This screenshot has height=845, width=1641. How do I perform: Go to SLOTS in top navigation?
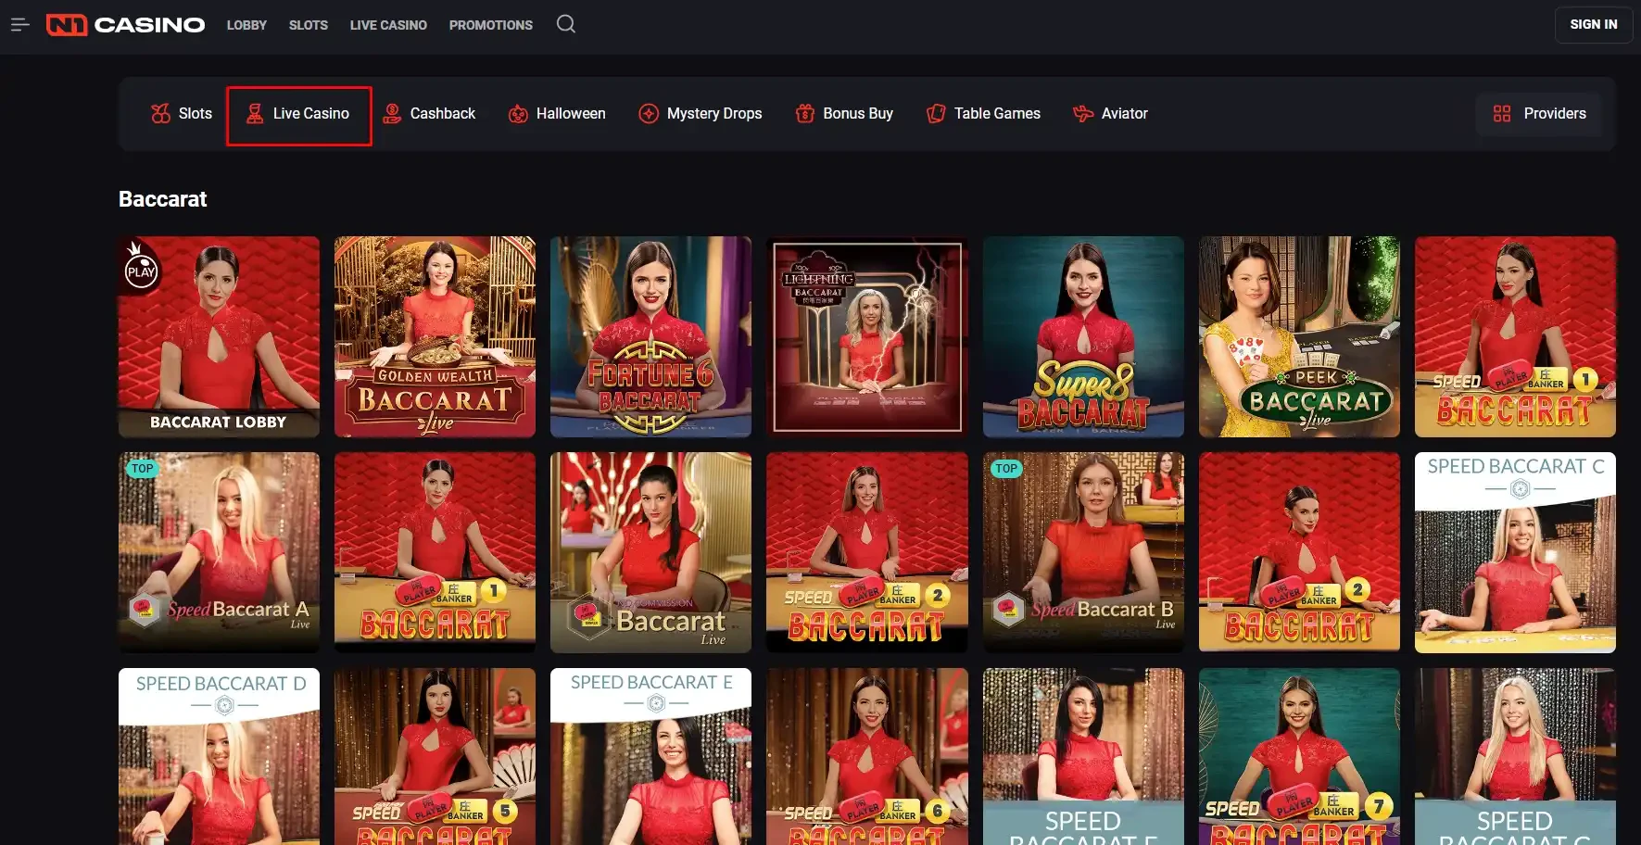tap(309, 25)
